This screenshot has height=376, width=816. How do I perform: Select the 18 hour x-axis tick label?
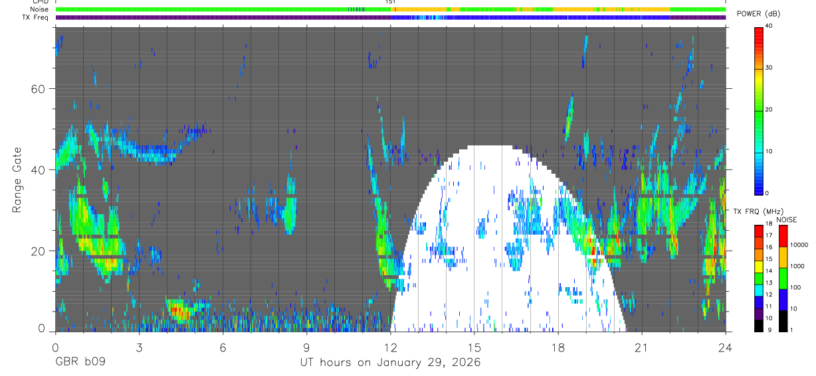(558, 347)
